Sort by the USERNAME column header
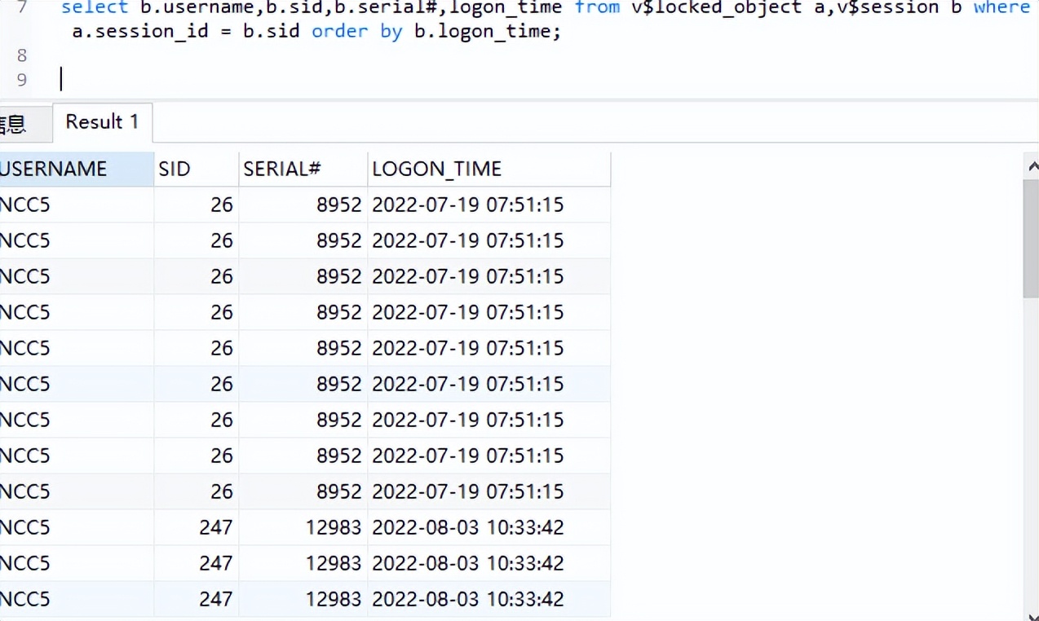1039x621 pixels. tap(77, 169)
